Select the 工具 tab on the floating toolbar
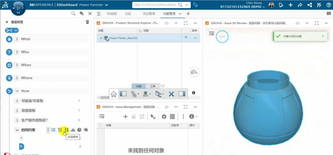333x155 pixels. point(153,86)
